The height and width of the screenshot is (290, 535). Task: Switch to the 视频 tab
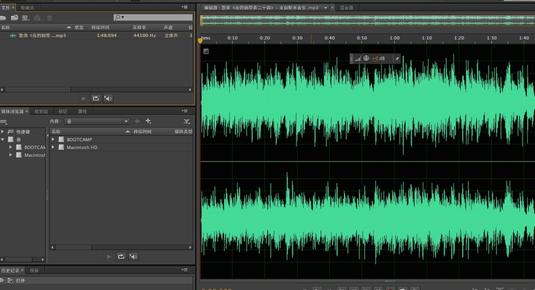click(34, 270)
